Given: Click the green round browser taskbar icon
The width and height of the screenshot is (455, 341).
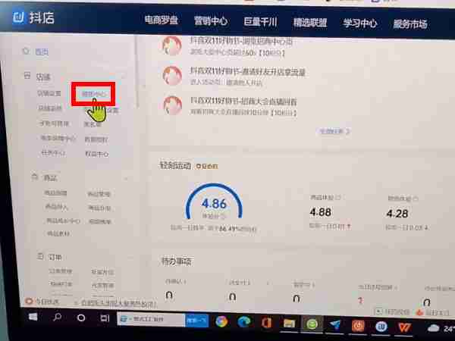Looking at the screenshot, I should pos(312,324).
